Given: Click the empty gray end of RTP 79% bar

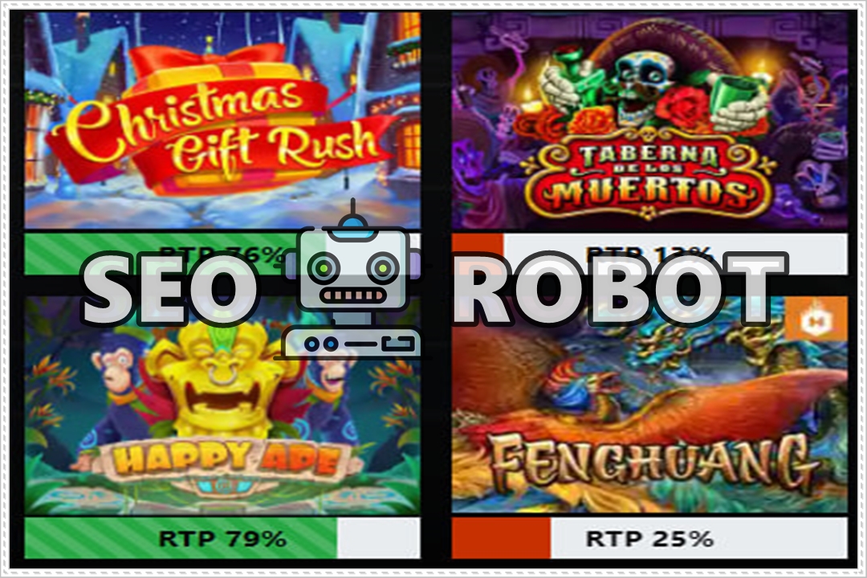Looking at the screenshot, I should point(378,538).
